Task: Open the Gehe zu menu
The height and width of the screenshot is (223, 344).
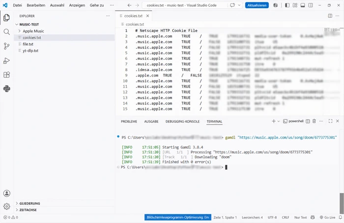Action: tap(97, 5)
